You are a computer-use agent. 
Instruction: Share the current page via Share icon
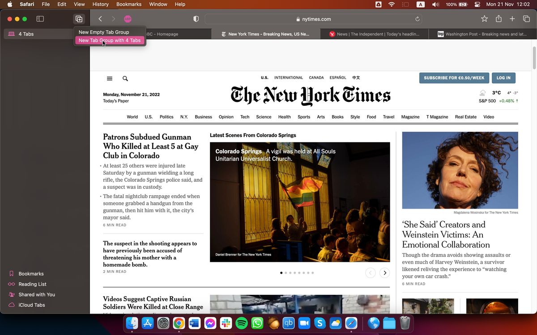coord(498,19)
